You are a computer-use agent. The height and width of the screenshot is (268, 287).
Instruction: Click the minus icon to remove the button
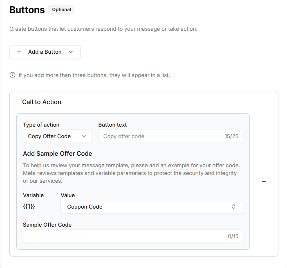click(264, 181)
